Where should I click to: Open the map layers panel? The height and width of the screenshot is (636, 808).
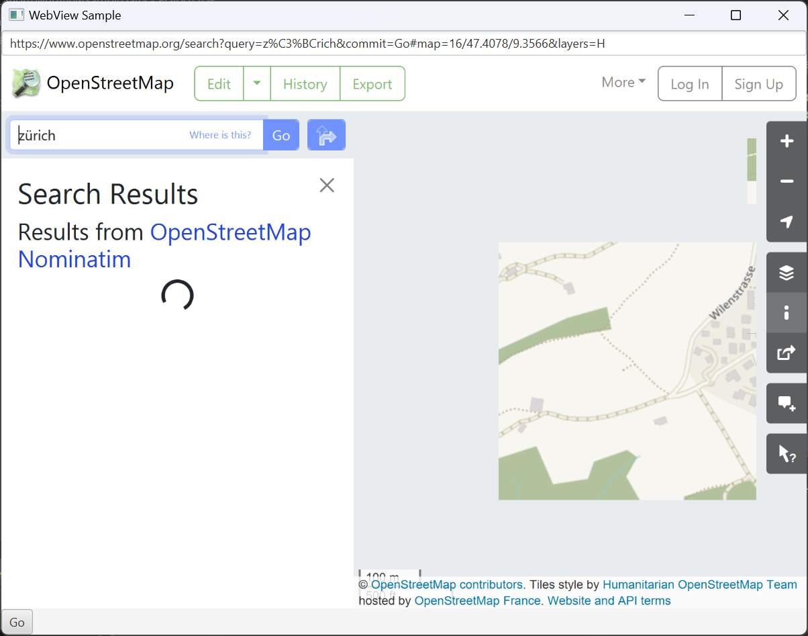point(787,273)
